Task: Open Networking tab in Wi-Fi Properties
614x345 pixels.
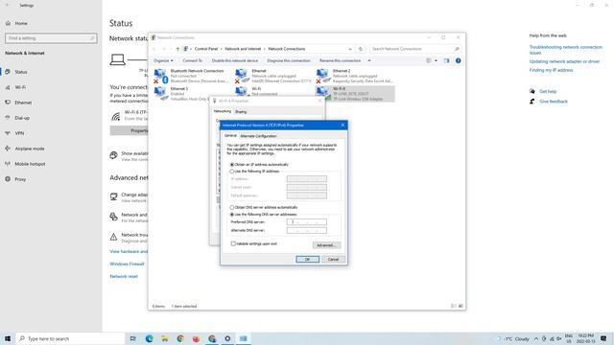Action: point(223,111)
